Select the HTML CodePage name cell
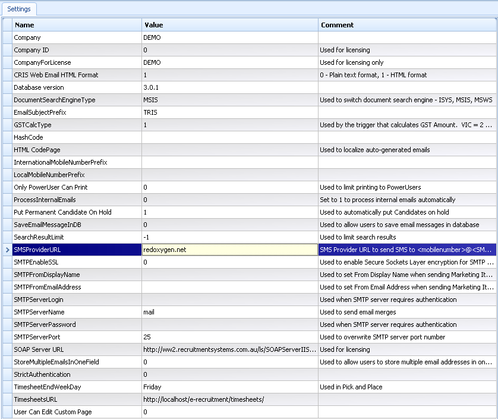Viewport: 498px width, 419px height. click(77, 150)
